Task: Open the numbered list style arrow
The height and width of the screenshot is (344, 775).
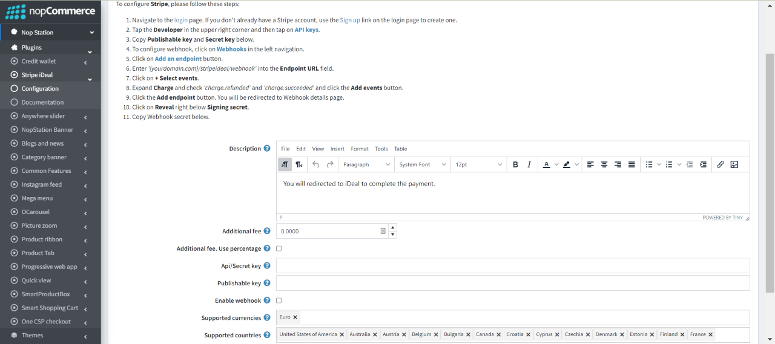Action: point(679,164)
